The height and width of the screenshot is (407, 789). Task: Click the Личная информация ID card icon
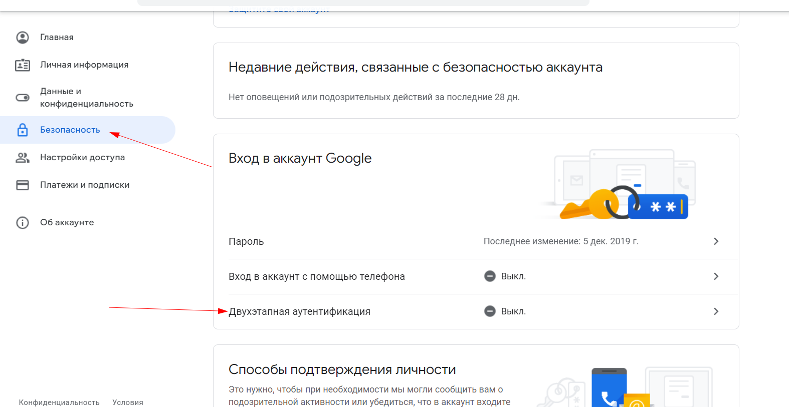[23, 65]
